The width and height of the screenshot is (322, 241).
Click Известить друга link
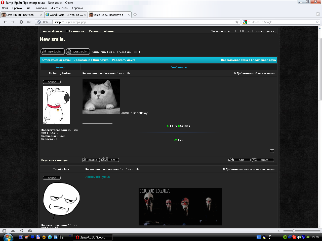(124, 60)
